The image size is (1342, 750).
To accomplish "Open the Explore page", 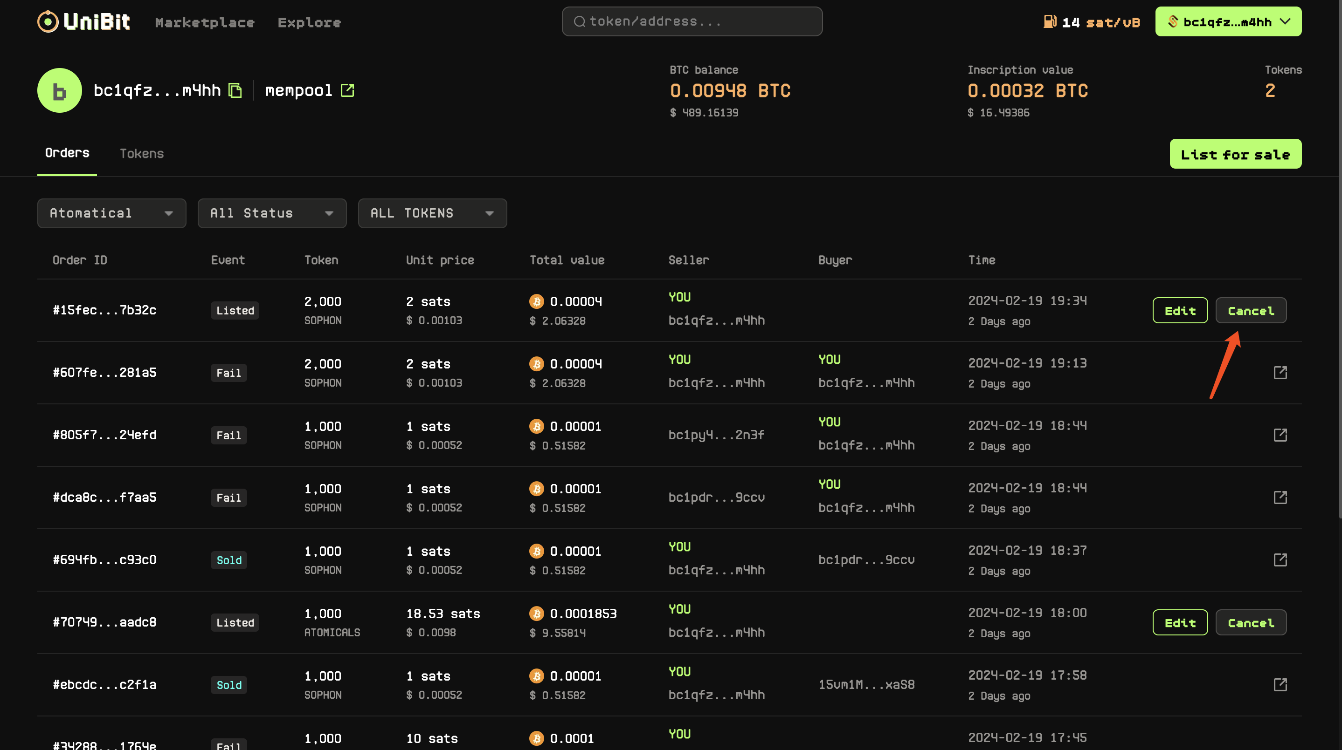I will (x=309, y=22).
